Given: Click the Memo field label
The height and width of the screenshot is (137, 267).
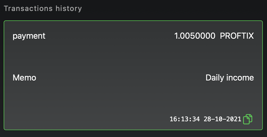Looking at the screenshot, I should click(24, 78).
